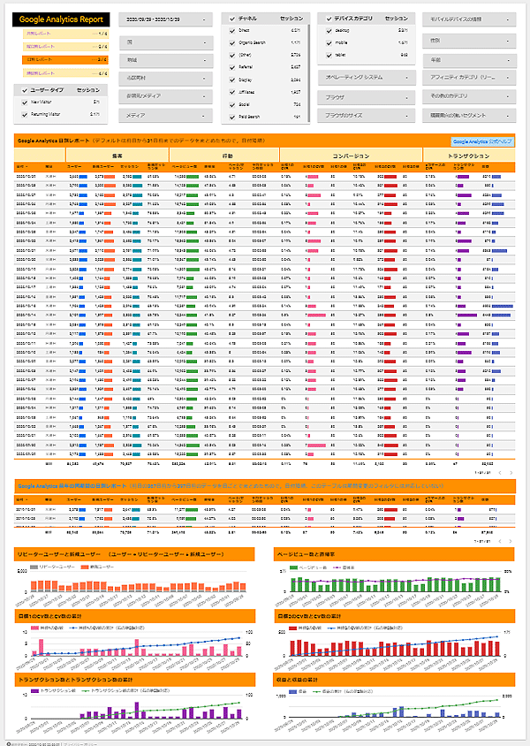The image size is (530, 746).
Task: Open the モバイルデバイスの情報 dropdown
Action: pos(469,19)
